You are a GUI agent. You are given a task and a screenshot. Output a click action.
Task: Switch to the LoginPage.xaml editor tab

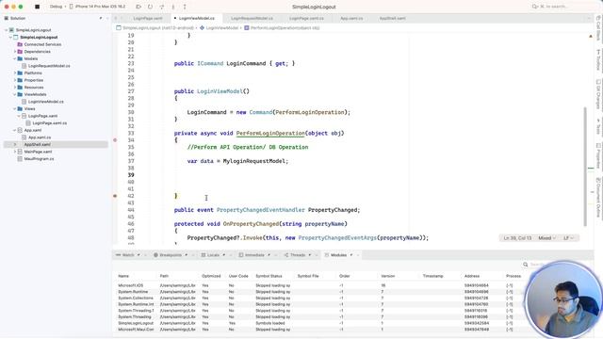click(148, 18)
